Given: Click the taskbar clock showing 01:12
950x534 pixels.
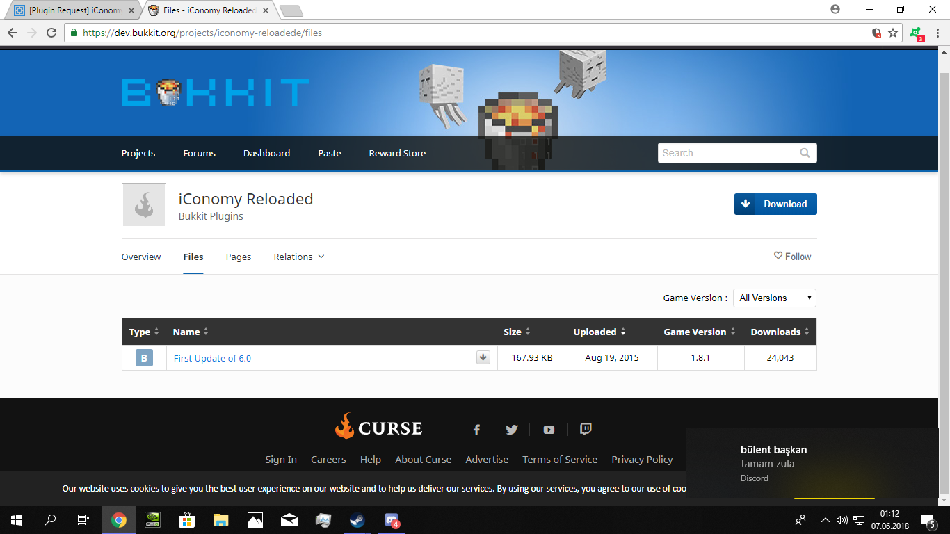Looking at the screenshot, I should point(889,520).
